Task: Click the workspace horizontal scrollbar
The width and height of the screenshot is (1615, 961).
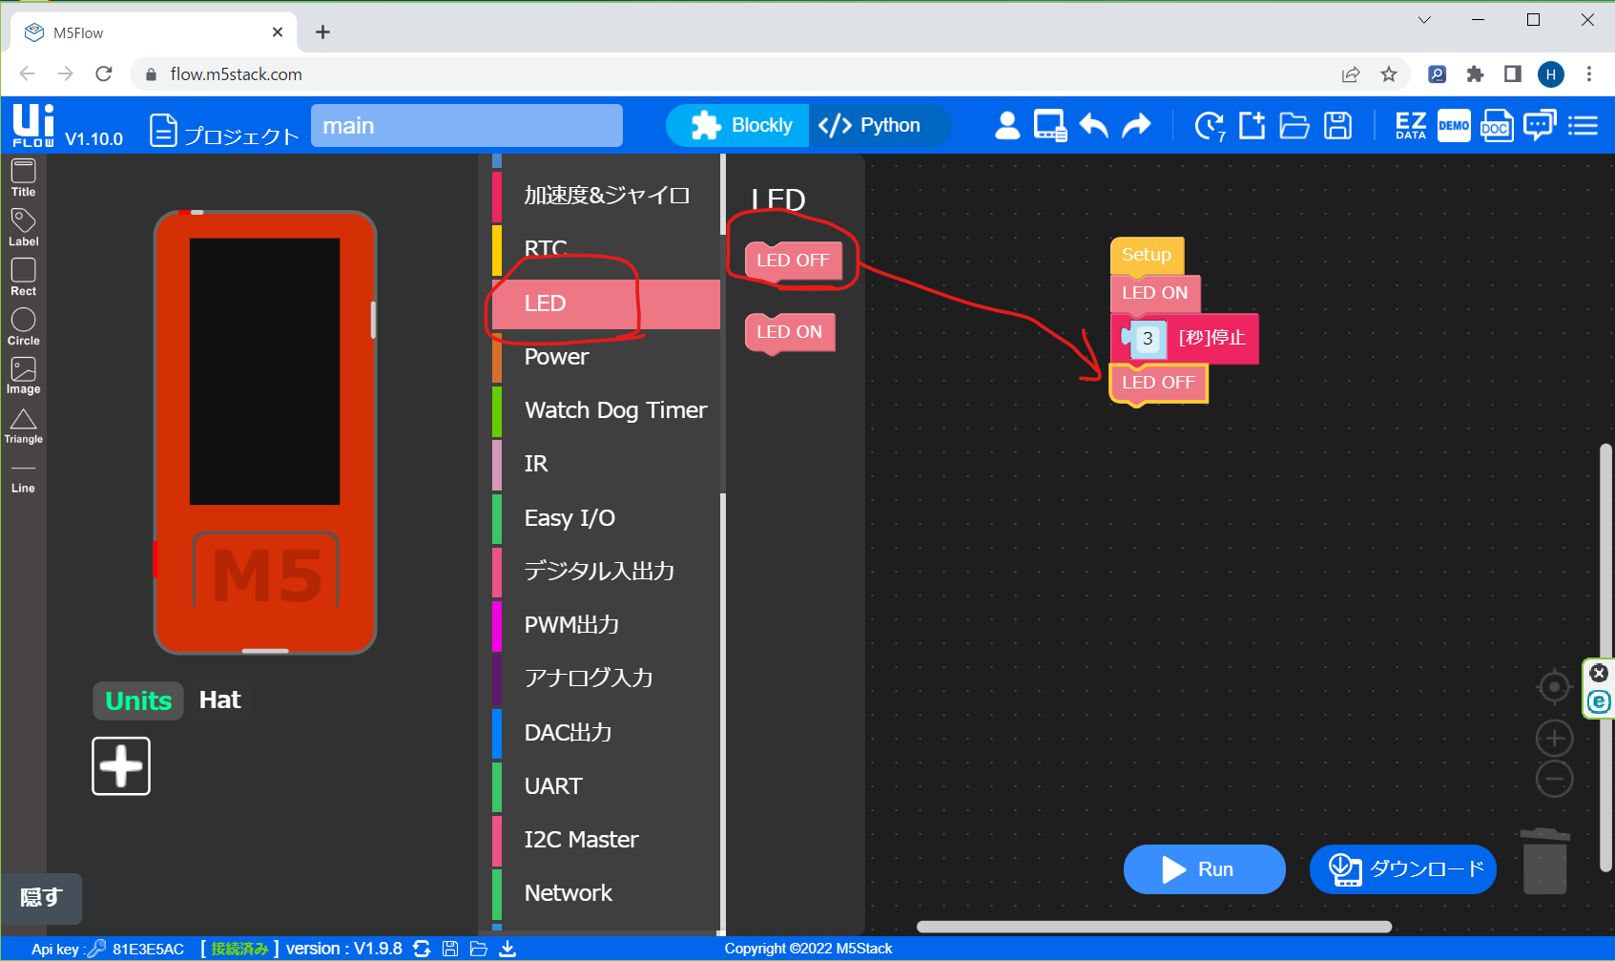Action: [1154, 927]
